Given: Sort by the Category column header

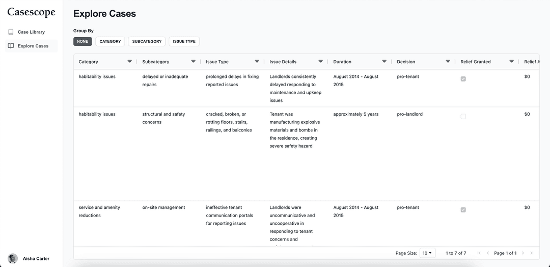Looking at the screenshot, I should (89, 62).
